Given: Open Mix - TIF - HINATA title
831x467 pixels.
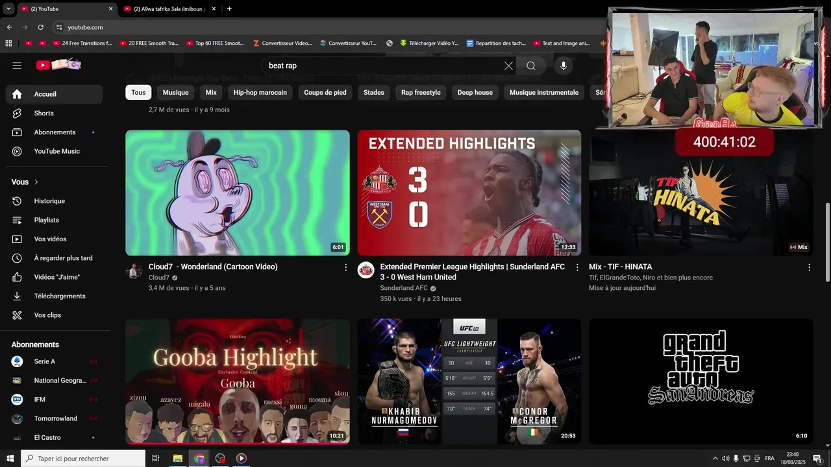Looking at the screenshot, I should pyautogui.click(x=621, y=267).
